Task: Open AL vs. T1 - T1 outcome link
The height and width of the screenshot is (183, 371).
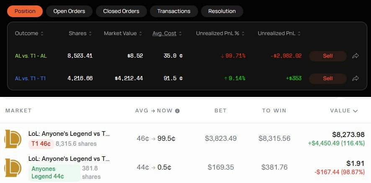Action: coord(31,78)
